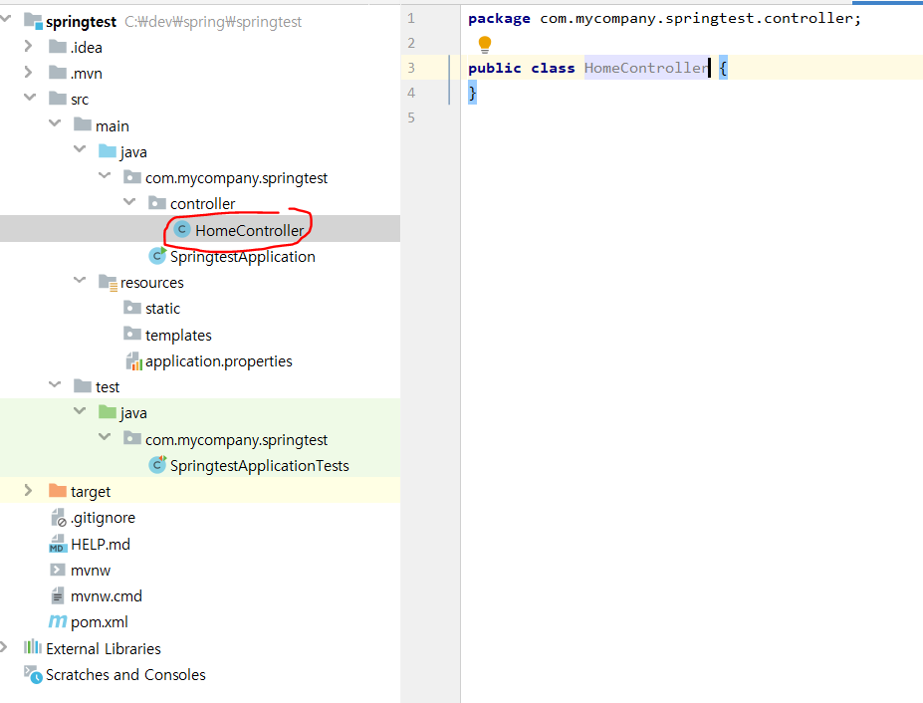The width and height of the screenshot is (923, 703).
Task: Click the HomeController class icon
Action: click(x=182, y=230)
